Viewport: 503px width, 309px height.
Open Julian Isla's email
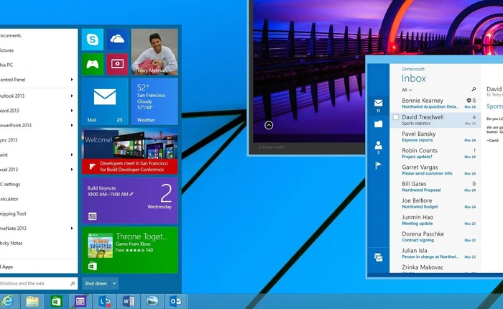click(x=435, y=254)
